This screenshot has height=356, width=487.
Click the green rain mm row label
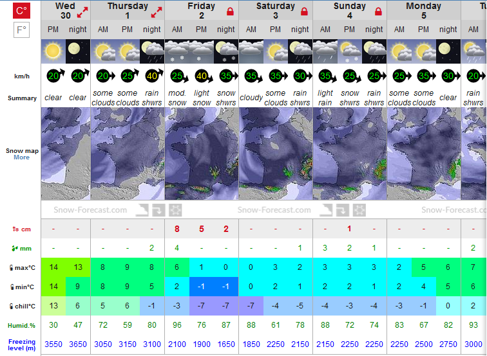coord(21,249)
